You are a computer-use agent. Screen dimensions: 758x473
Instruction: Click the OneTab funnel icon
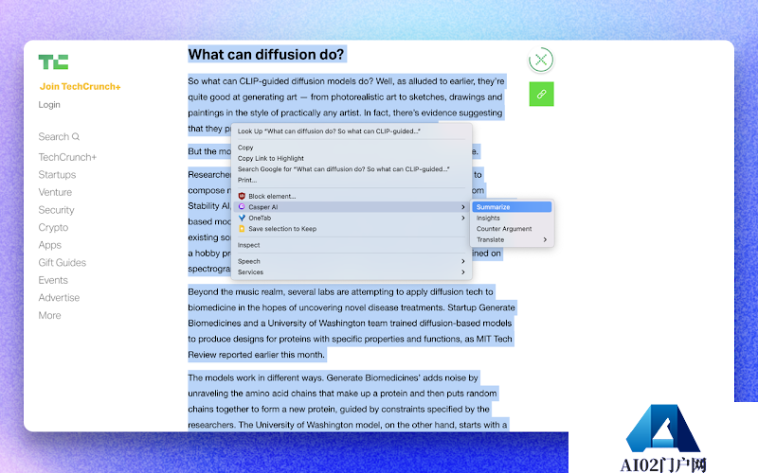click(x=242, y=218)
